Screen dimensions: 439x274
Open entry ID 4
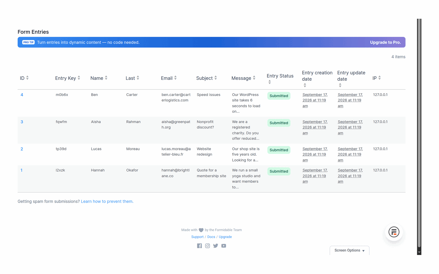coord(22,95)
